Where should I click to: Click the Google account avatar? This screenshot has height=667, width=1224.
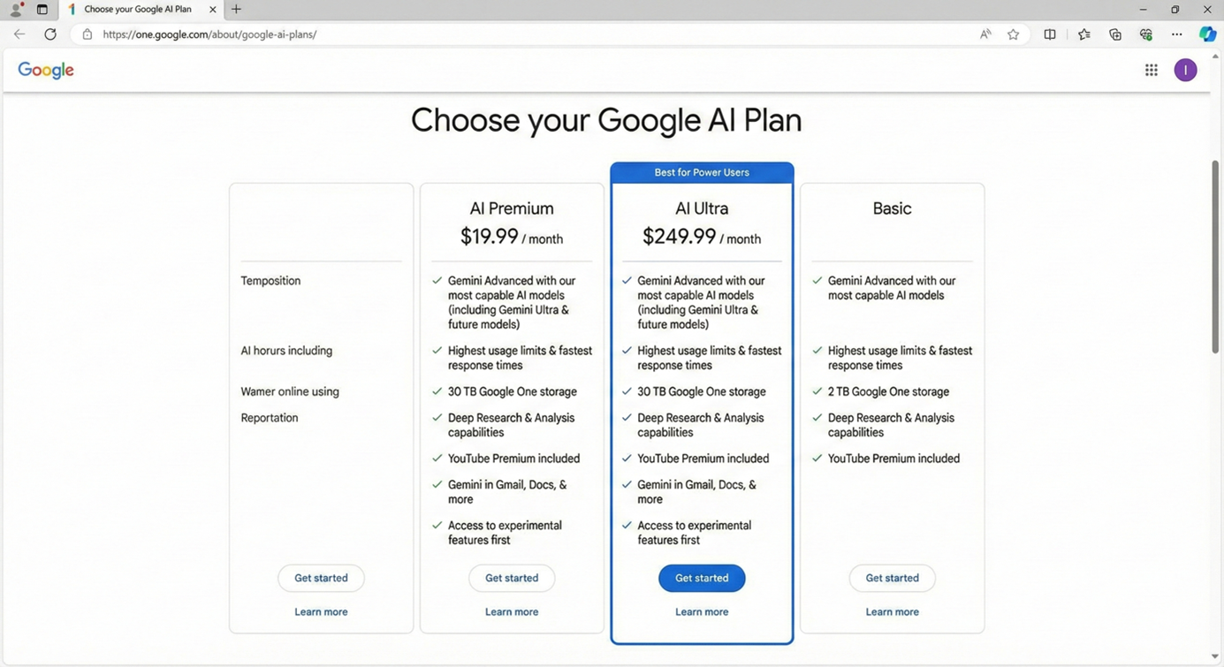[1185, 70]
